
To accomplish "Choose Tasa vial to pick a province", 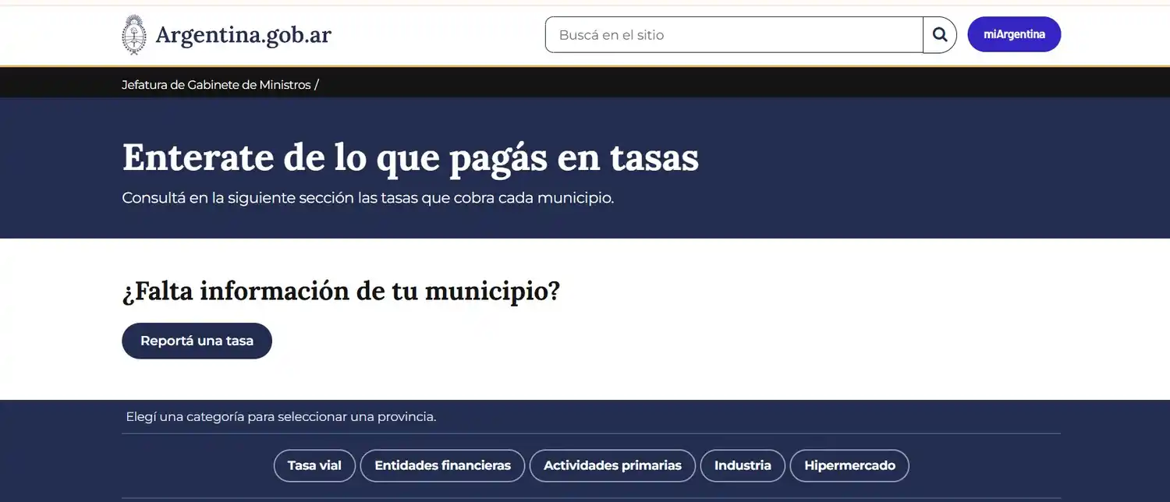I will tap(314, 465).
